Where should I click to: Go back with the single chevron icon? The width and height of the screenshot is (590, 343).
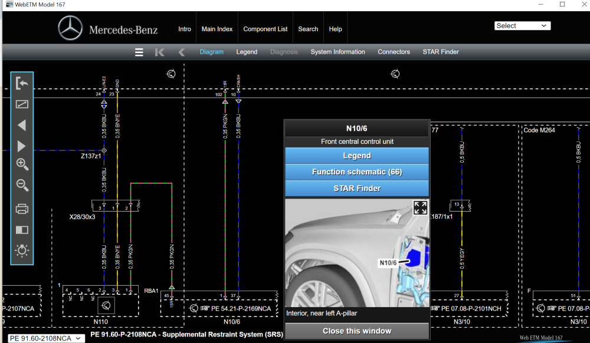click(x=181, y=52)
